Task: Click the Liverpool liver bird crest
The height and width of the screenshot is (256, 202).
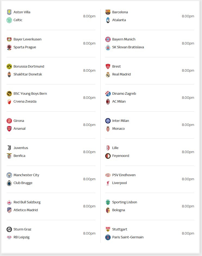Action: [108, 183]
